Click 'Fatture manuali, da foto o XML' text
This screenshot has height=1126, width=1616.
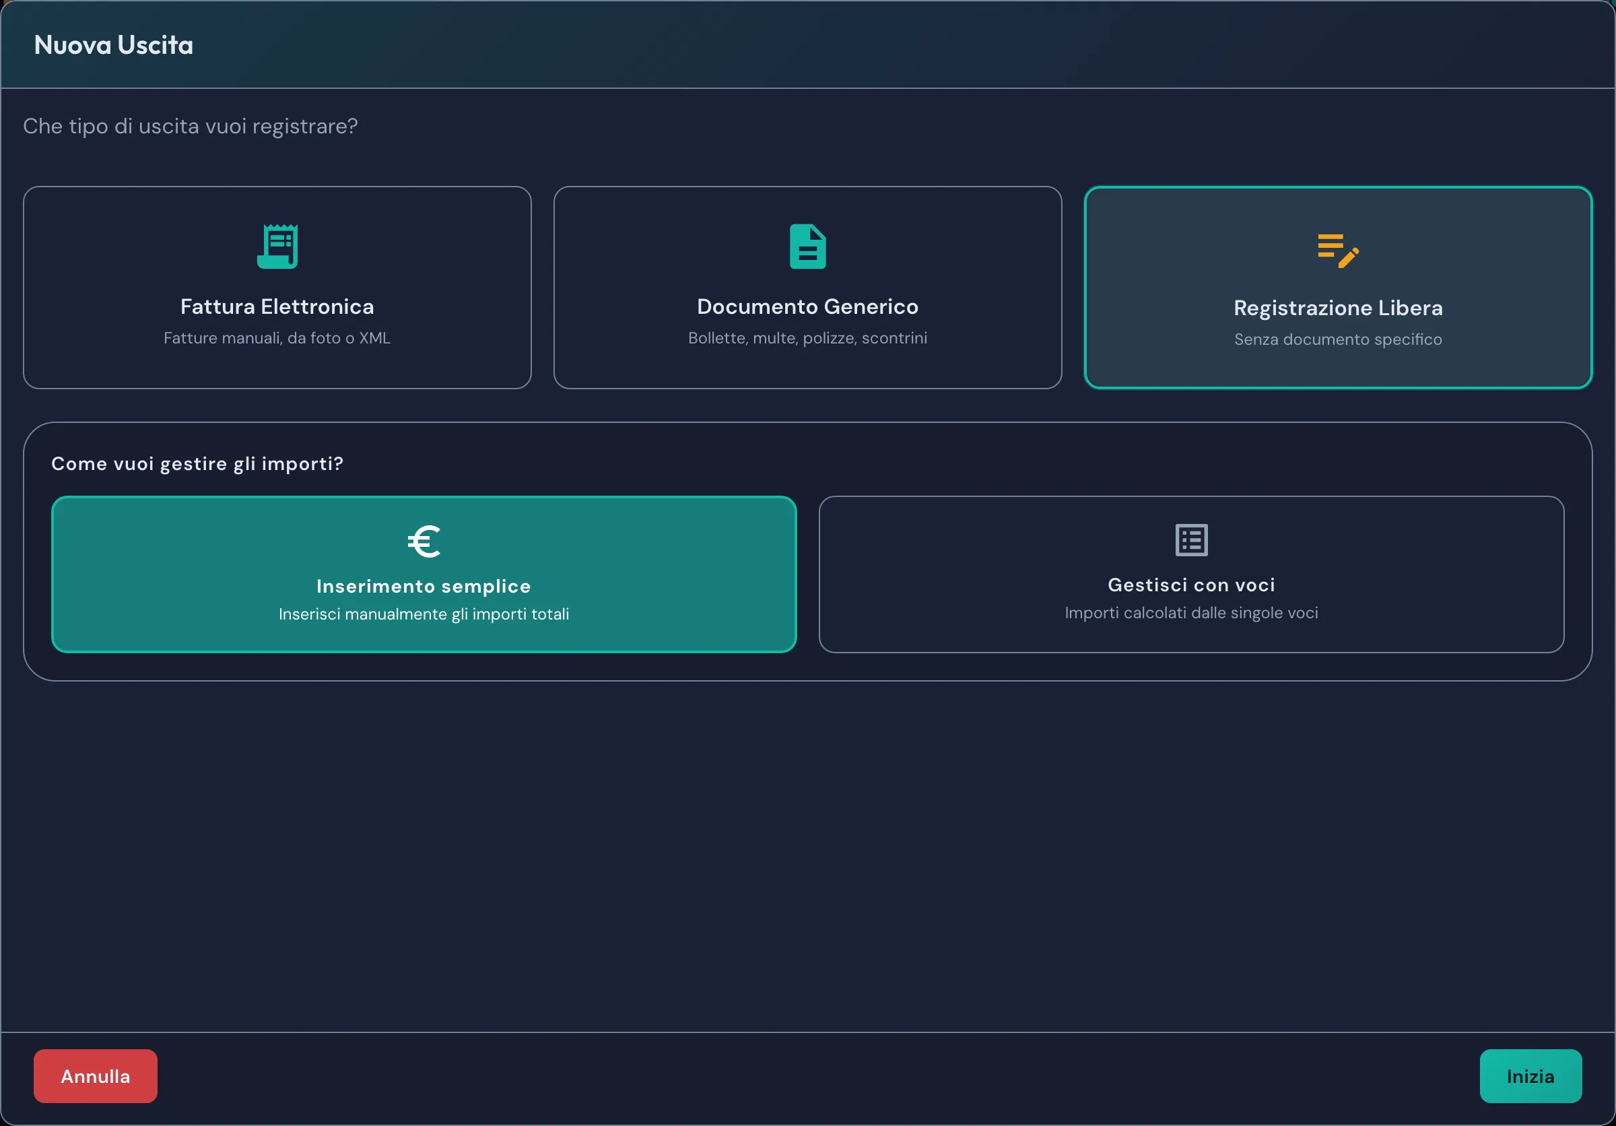pyautogui.click(x=277, y=339)
